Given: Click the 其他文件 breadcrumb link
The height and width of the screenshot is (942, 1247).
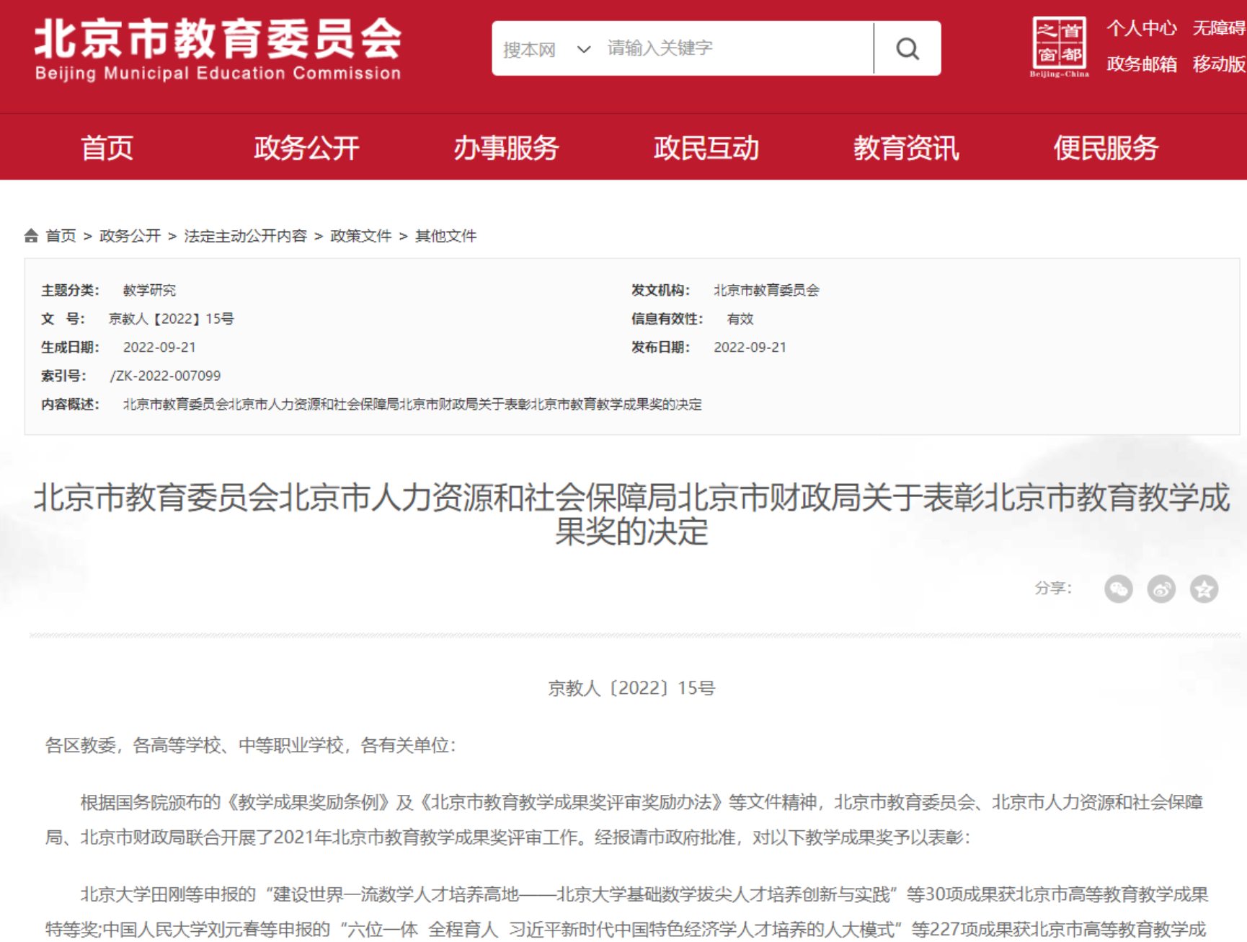Looking at the screenshot, I should coord(445,236).
